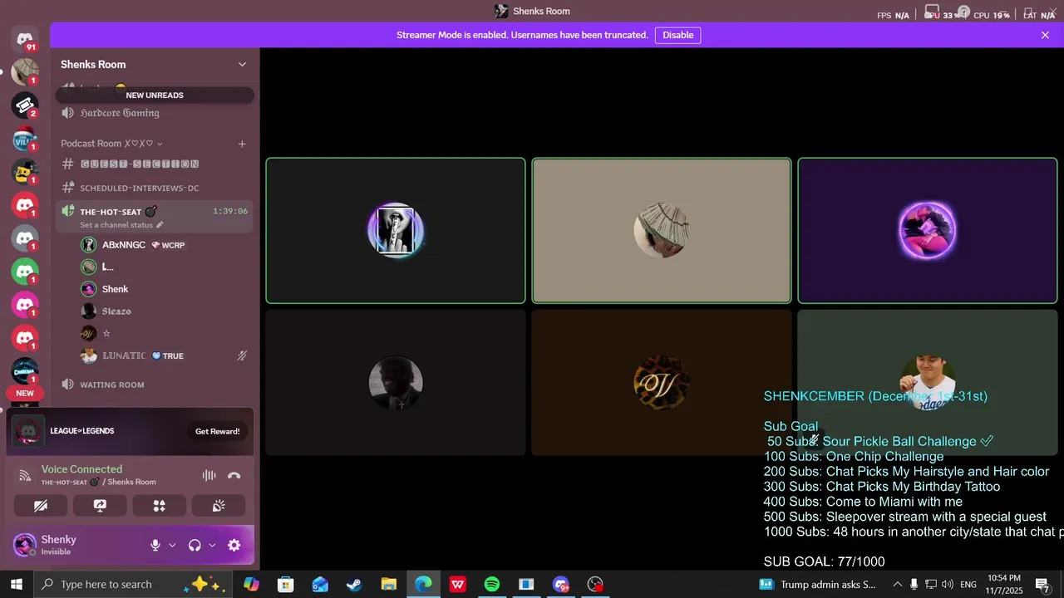1064x598 pixels.
Task: Open OBS Studio from the taskbar
Action: [595, 584]
